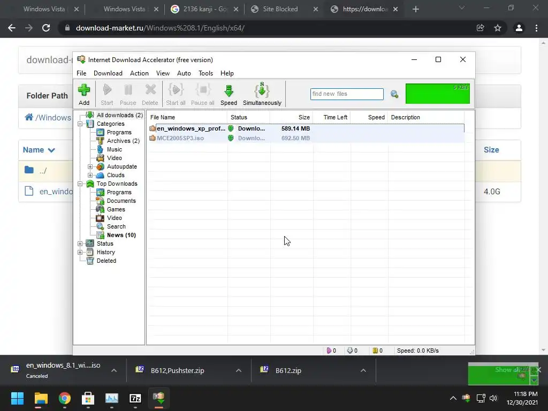548x411 pixels.
Task: Click the browser address bar
Action: (265, 28)
